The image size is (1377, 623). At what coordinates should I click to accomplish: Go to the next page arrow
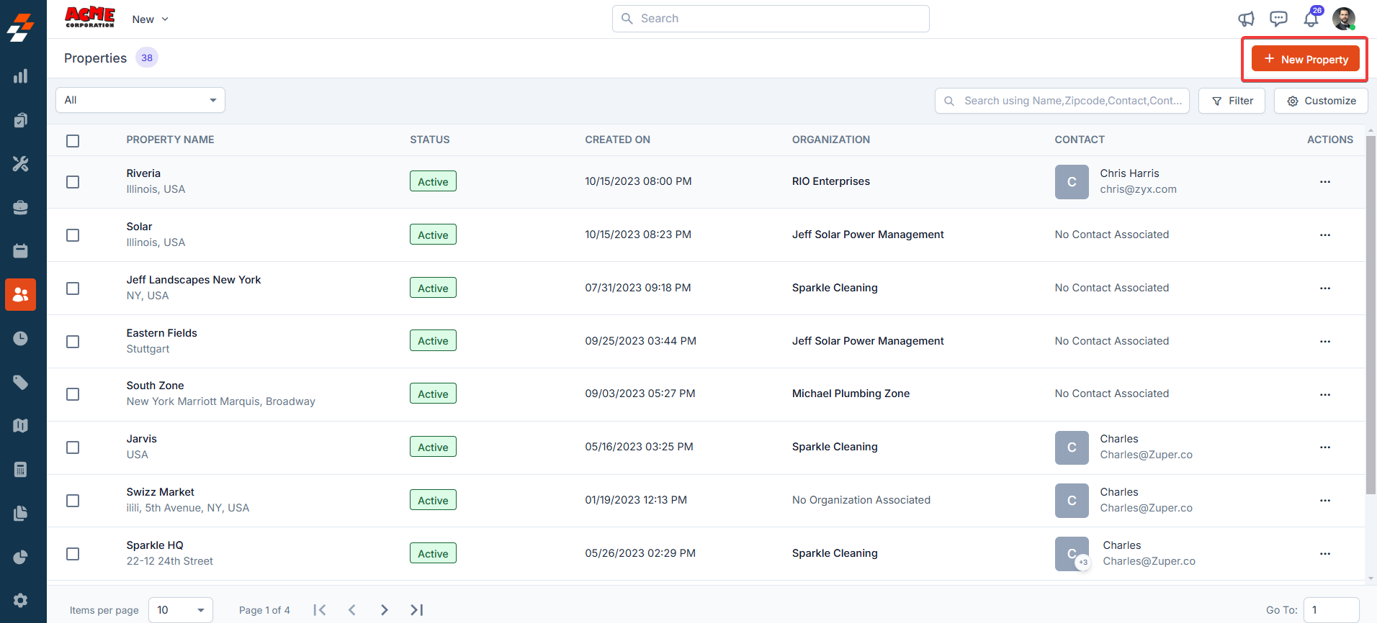click(385, 610)
